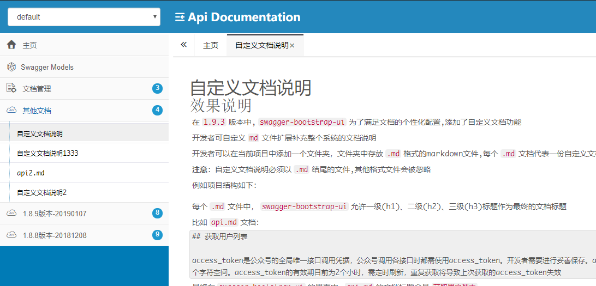
Task: Collapse the 其他文档 menu
Action: click(x=84, y=111)
